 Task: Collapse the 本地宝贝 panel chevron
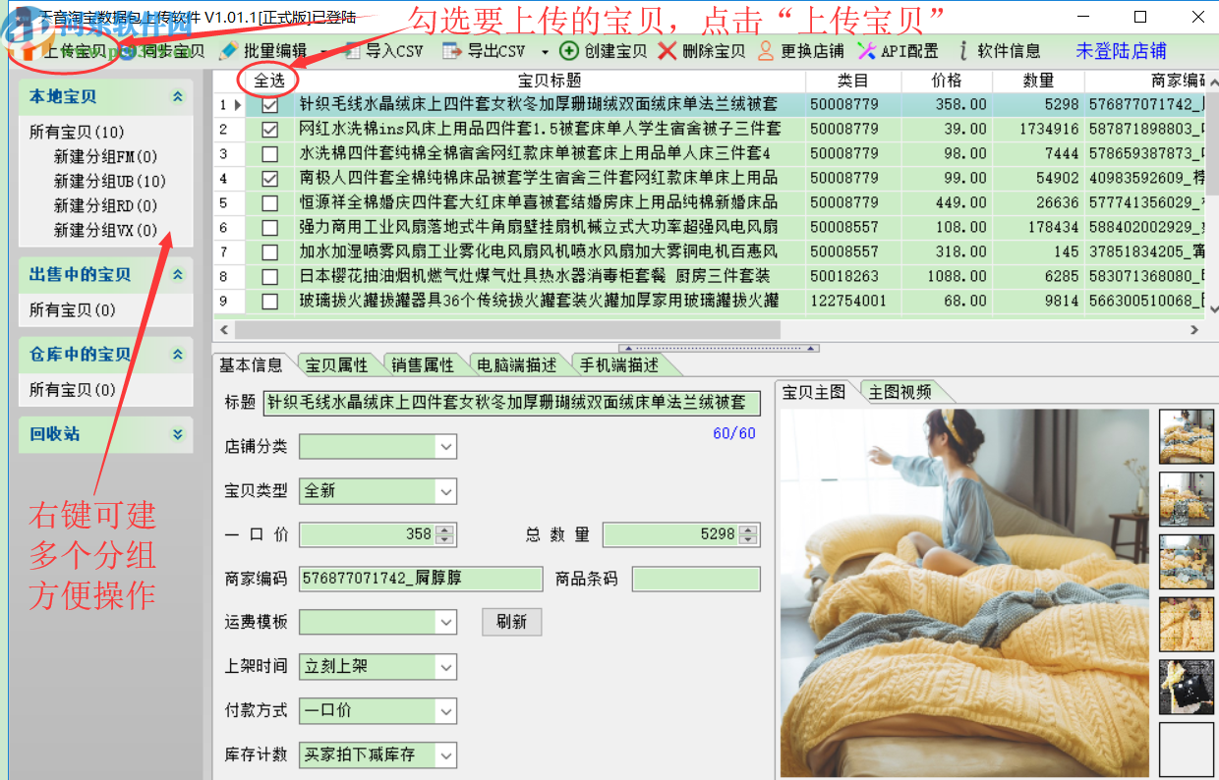click(x=178, y=96)
